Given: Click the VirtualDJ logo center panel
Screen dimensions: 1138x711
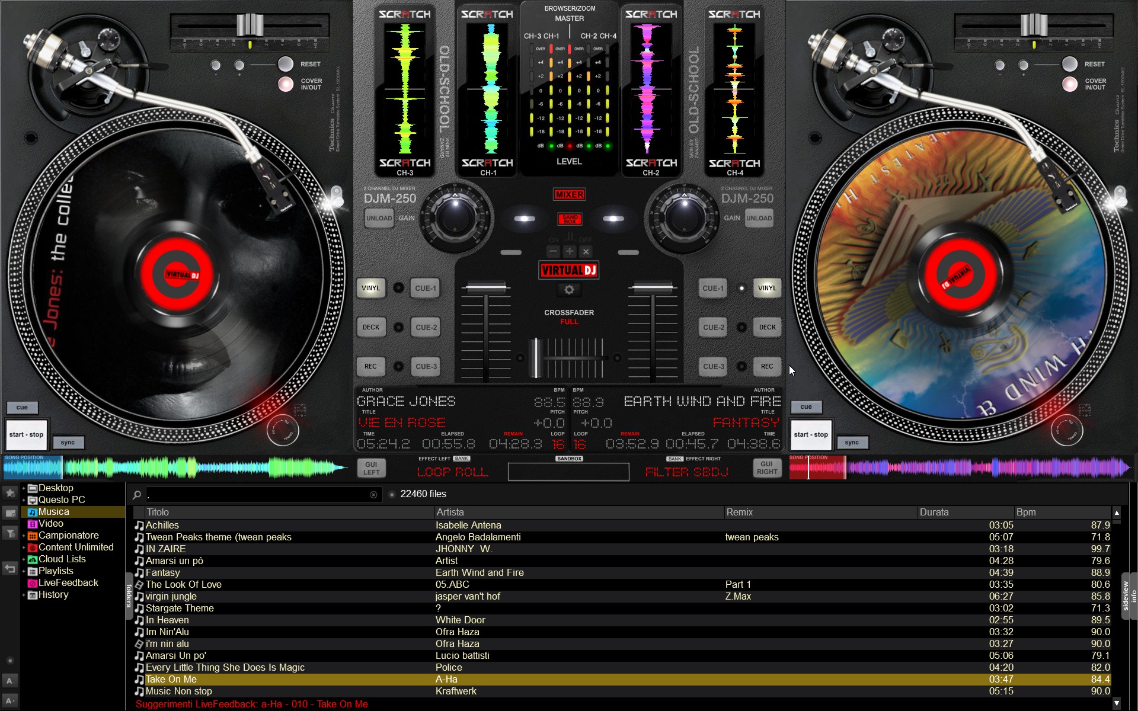Looking at the screenshot, I should (568, 270).
